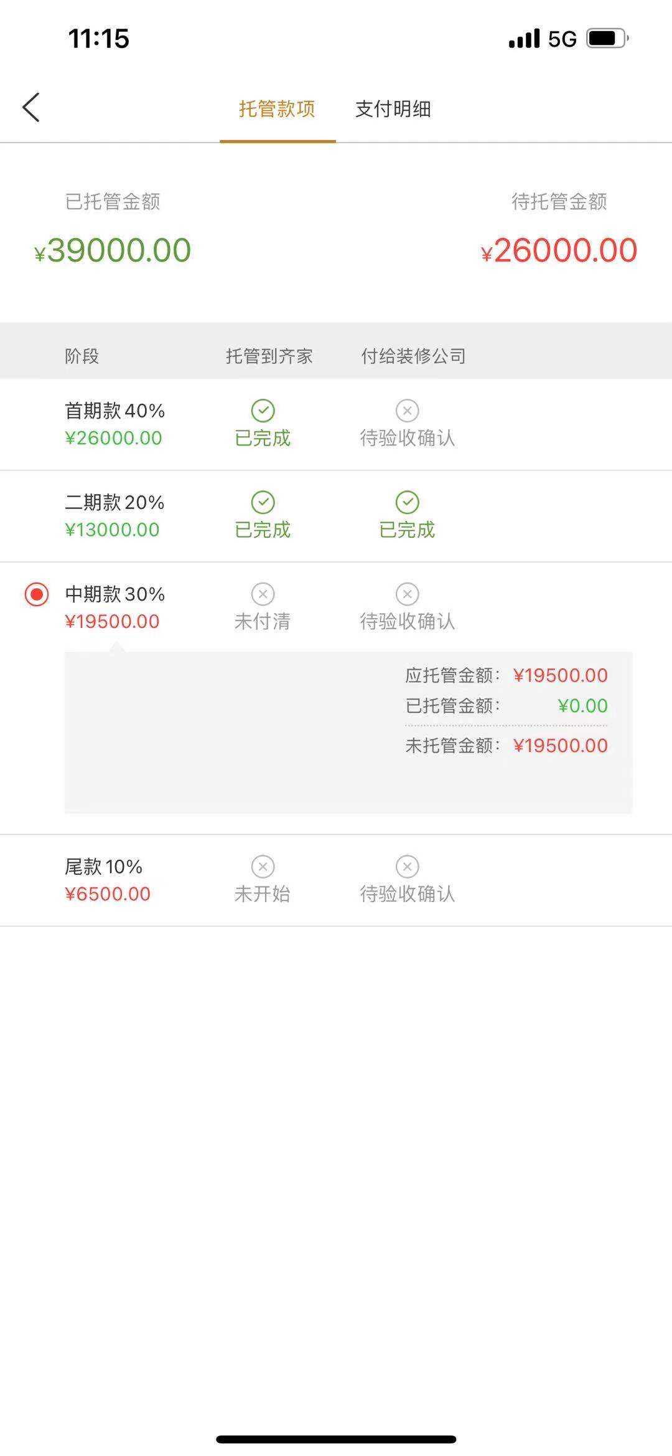The height and width of the screenshot is (1456, 672).
Task: Click the 未开始 grey X icon
Action: point(263,867)
